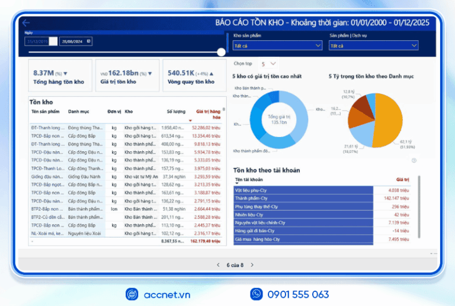
Task: Sort by Số lượng column header
Action: point(176,111)
